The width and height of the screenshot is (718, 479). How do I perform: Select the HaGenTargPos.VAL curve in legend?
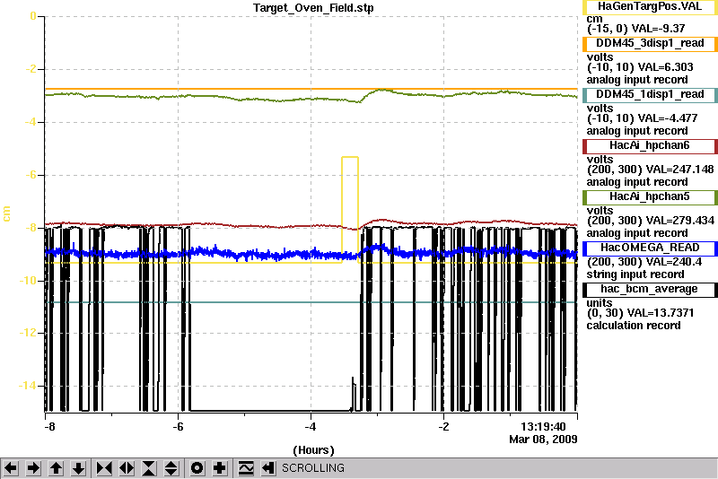pos(650,7)
